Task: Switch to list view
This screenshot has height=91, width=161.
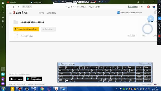Action: pos(152,21)
